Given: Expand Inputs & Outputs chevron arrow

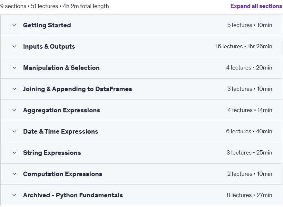Looking at the screenshot, I should pyautogui.click(x=15, y=47).
